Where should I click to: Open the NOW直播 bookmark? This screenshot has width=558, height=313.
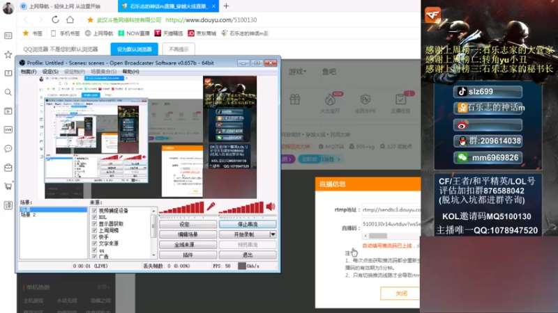click(x=134, y=33)
